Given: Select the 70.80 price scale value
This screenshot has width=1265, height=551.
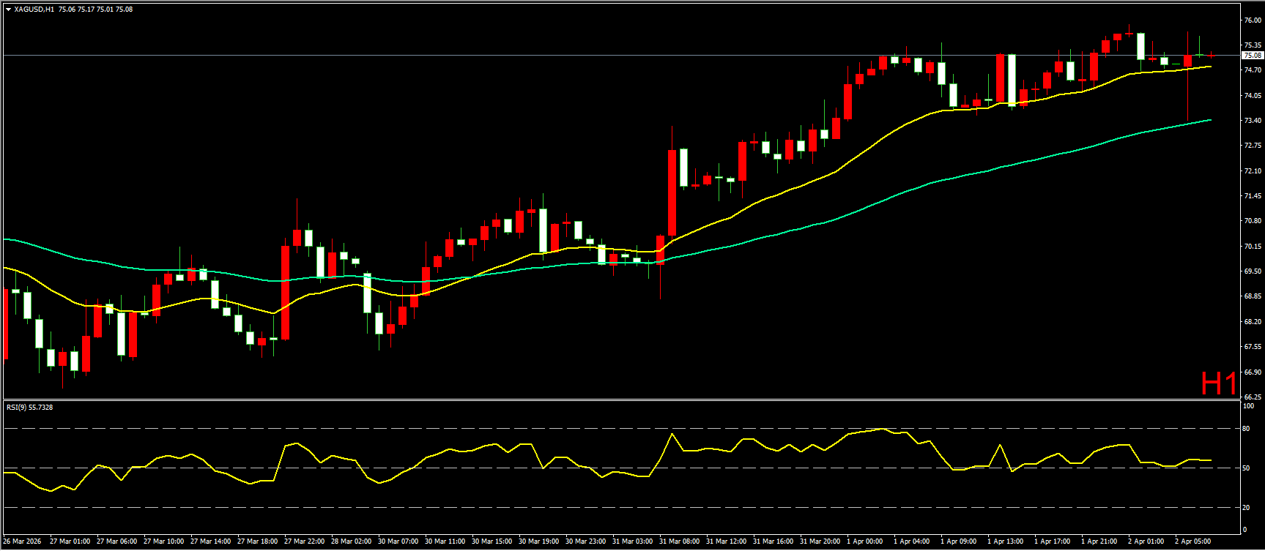Looking at the screenshot, I should (x=1252, y=221).
